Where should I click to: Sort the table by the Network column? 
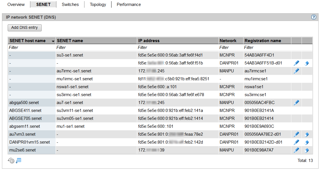228,41
